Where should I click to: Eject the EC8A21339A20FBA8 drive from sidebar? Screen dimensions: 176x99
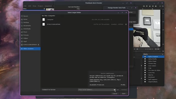pyautogui.click(x=38, y=45)
